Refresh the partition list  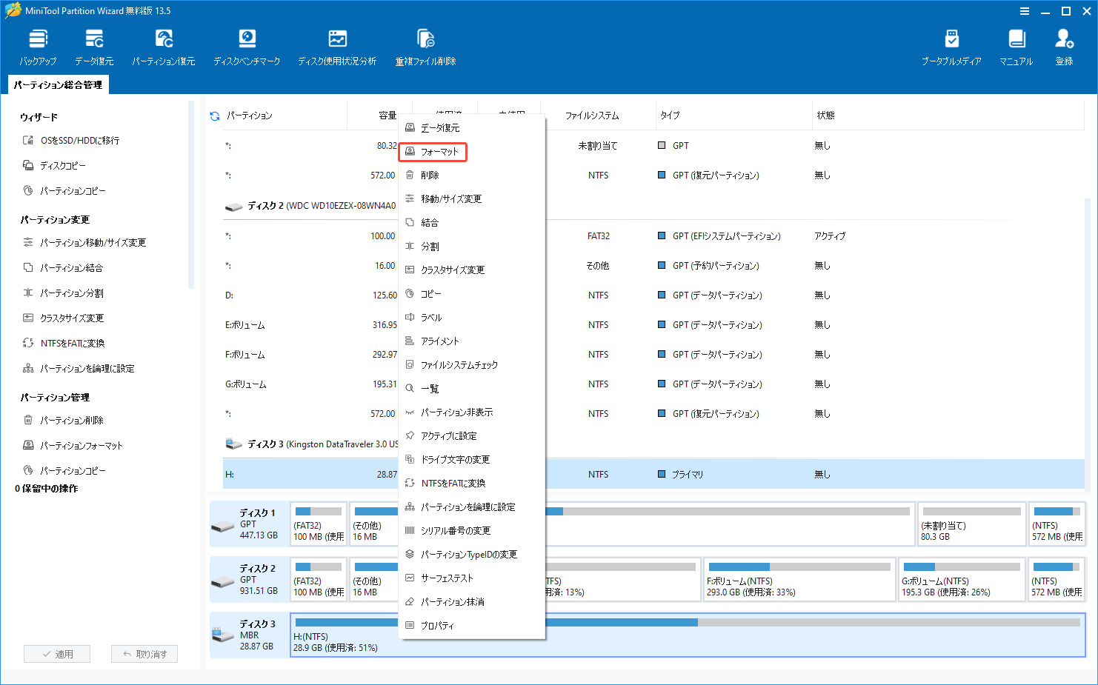point(214,115)
